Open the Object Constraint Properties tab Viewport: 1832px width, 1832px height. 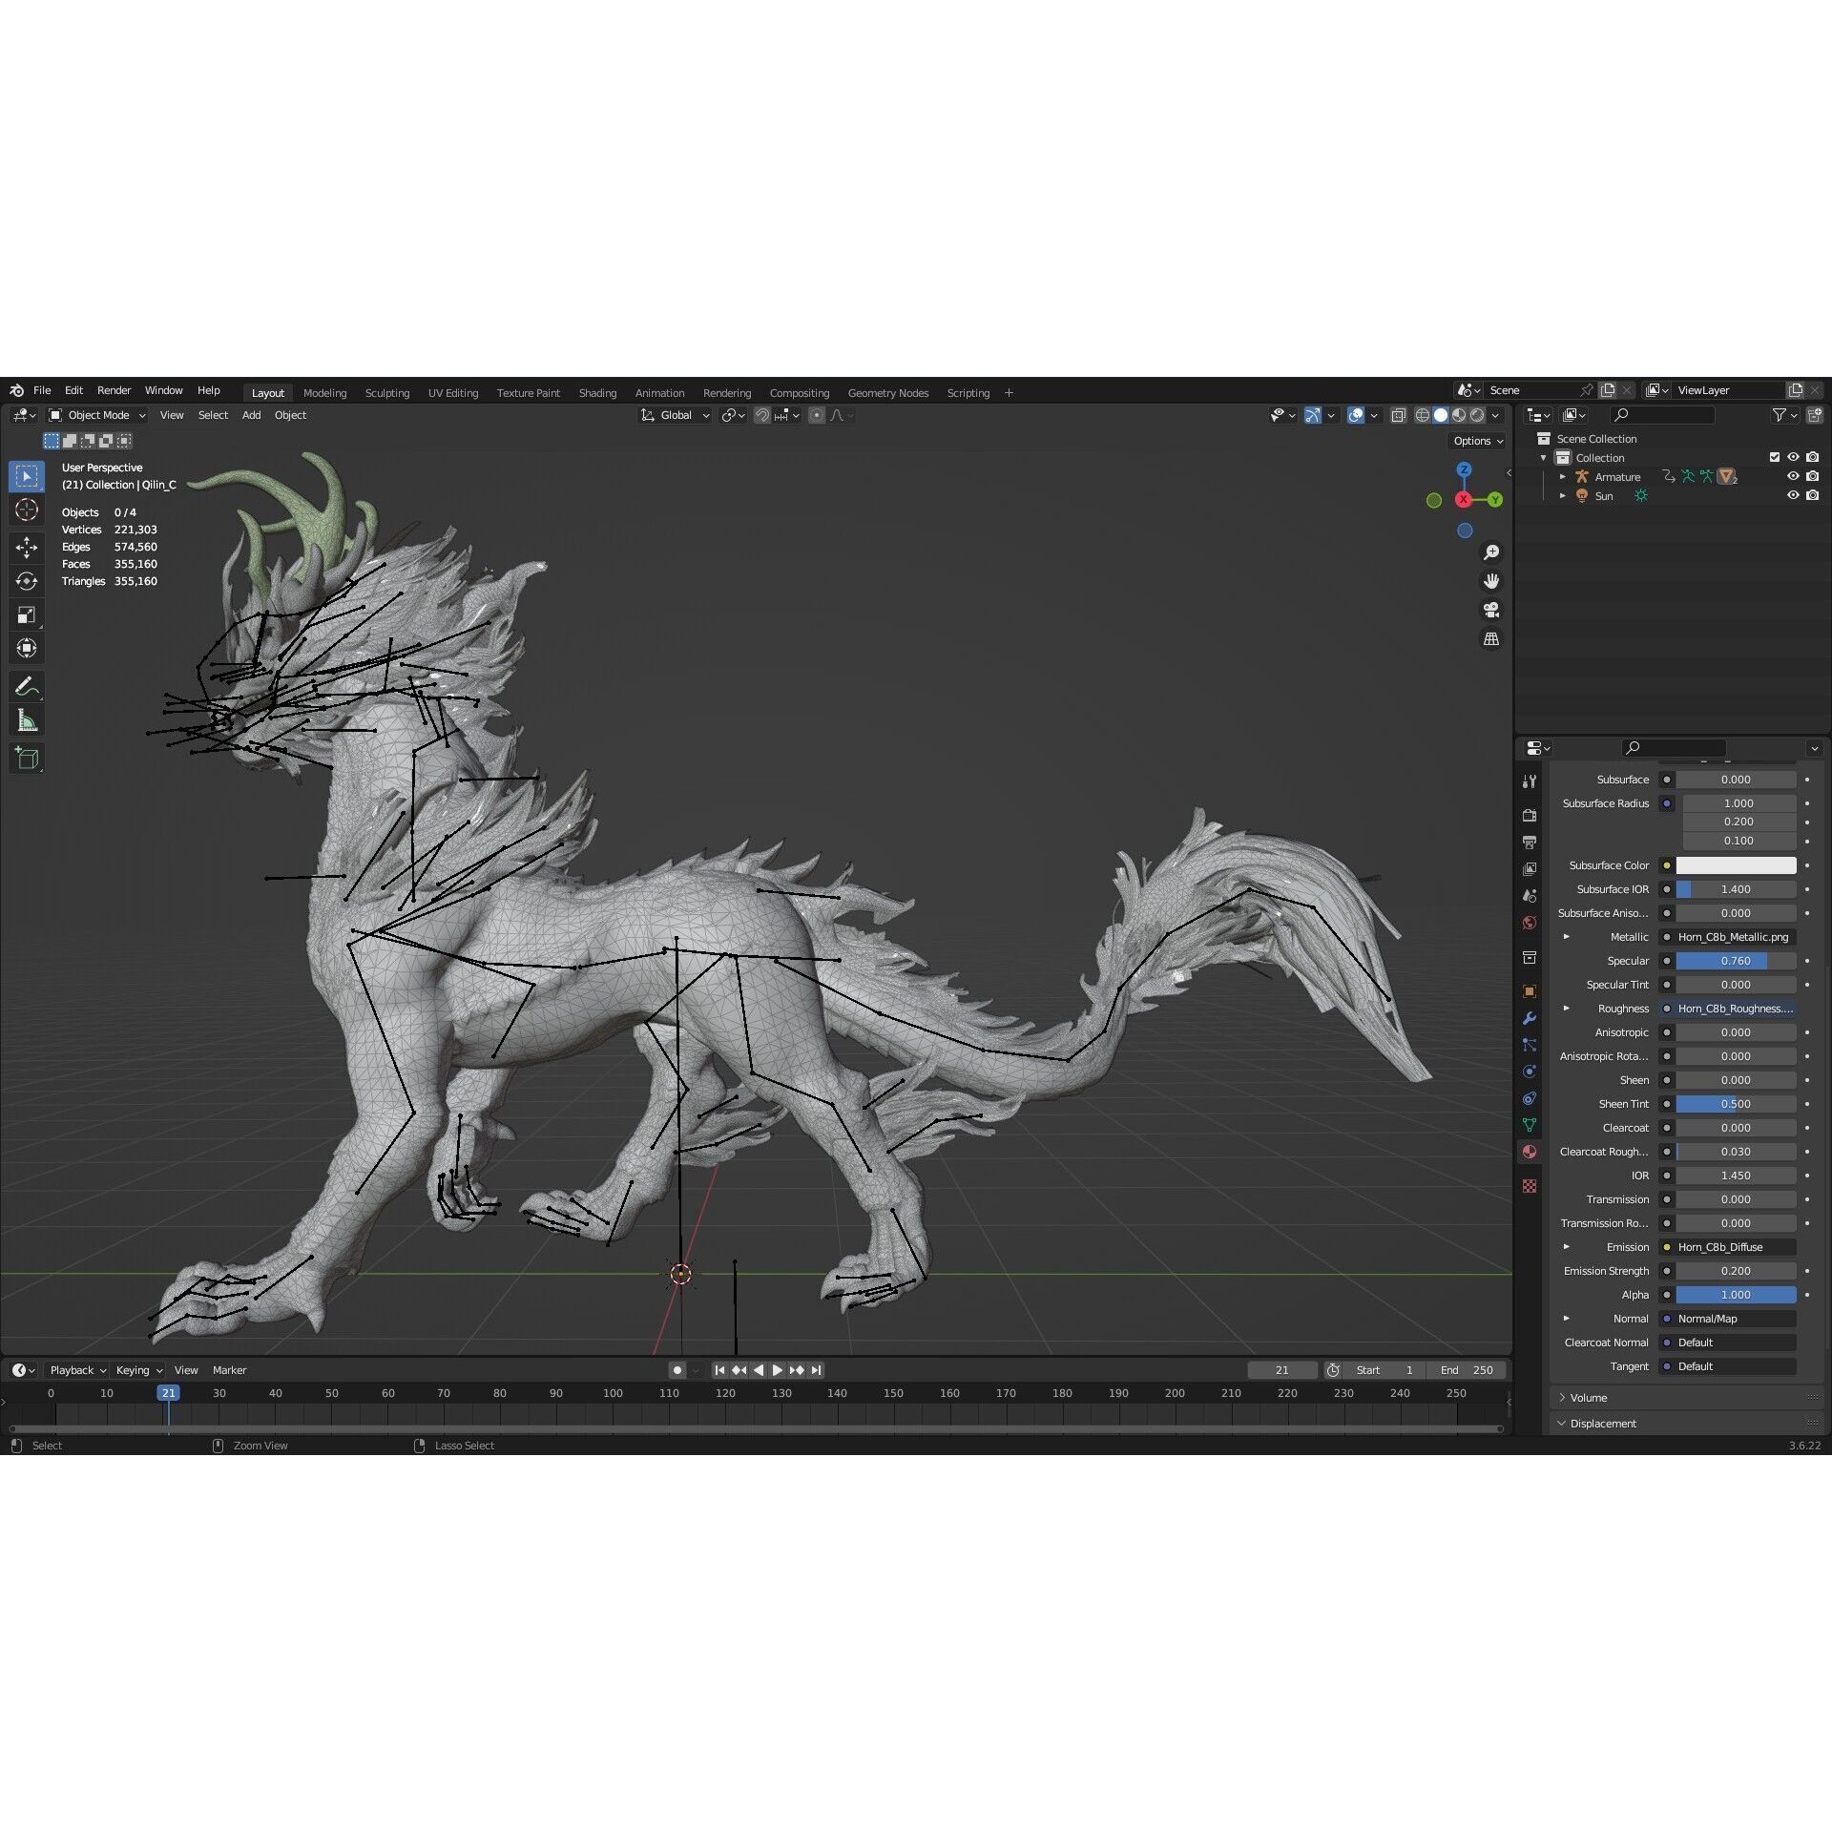pyautogui.click(x=1530, y=1098)
